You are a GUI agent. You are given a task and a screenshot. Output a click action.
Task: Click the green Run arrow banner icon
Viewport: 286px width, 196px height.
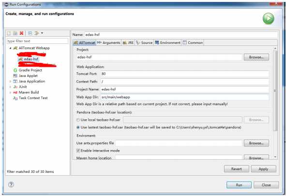point(268,18)
